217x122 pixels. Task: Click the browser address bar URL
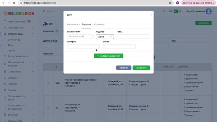40,3
